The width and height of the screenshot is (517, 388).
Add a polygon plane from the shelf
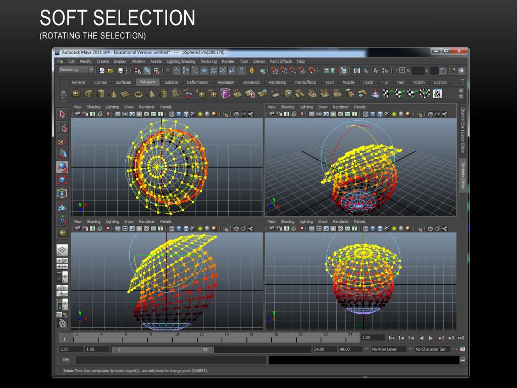tap(125, 93)
